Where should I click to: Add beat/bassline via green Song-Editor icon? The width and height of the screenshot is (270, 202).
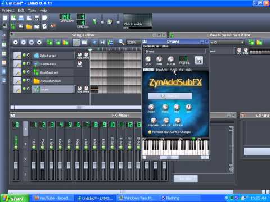(x=49, y=43)
